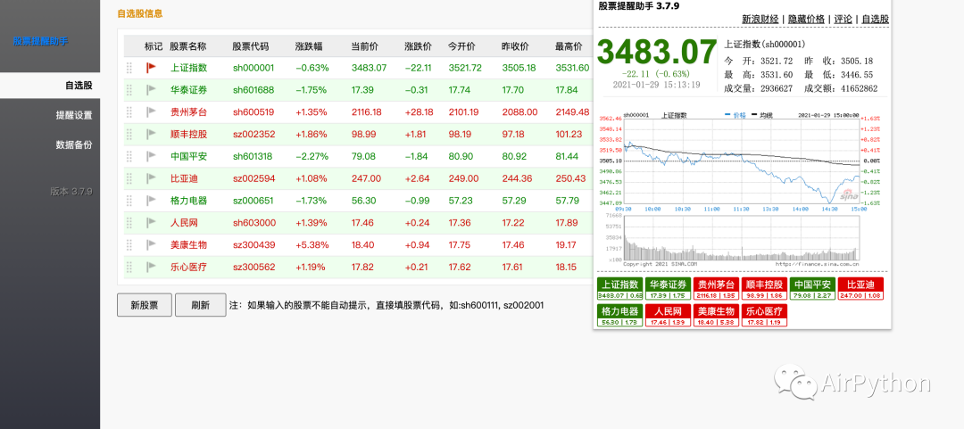The image size is (964, 429).
Task: Grab the drag handle of 华泰证券 row
Action: click(129, 90)
